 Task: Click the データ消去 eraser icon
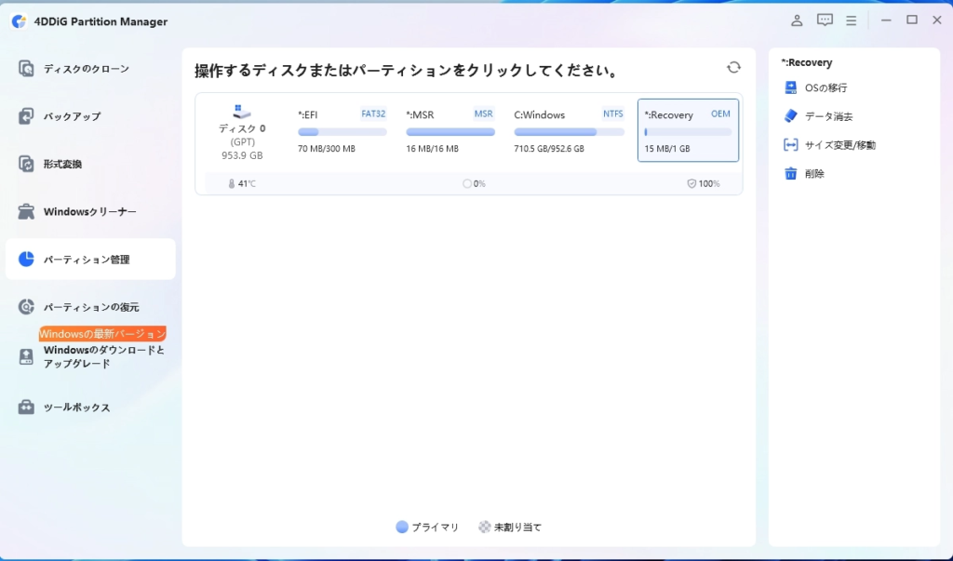[x=790, y=116]
